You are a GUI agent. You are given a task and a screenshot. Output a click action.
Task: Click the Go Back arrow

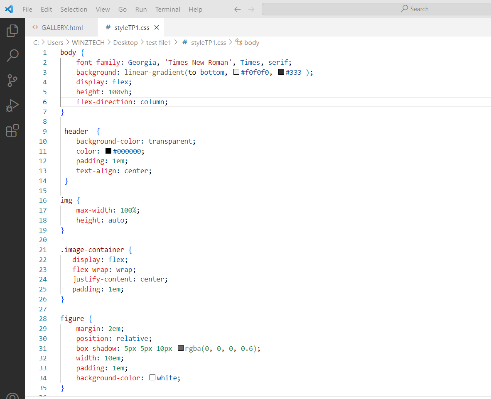(237, 9)
